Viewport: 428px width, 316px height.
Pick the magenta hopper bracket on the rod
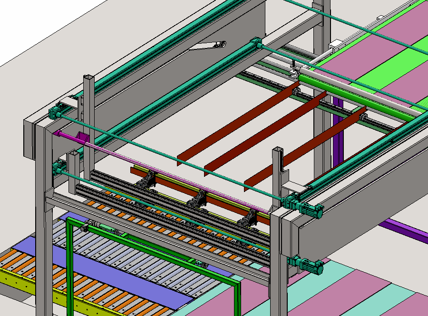(82, 136)
